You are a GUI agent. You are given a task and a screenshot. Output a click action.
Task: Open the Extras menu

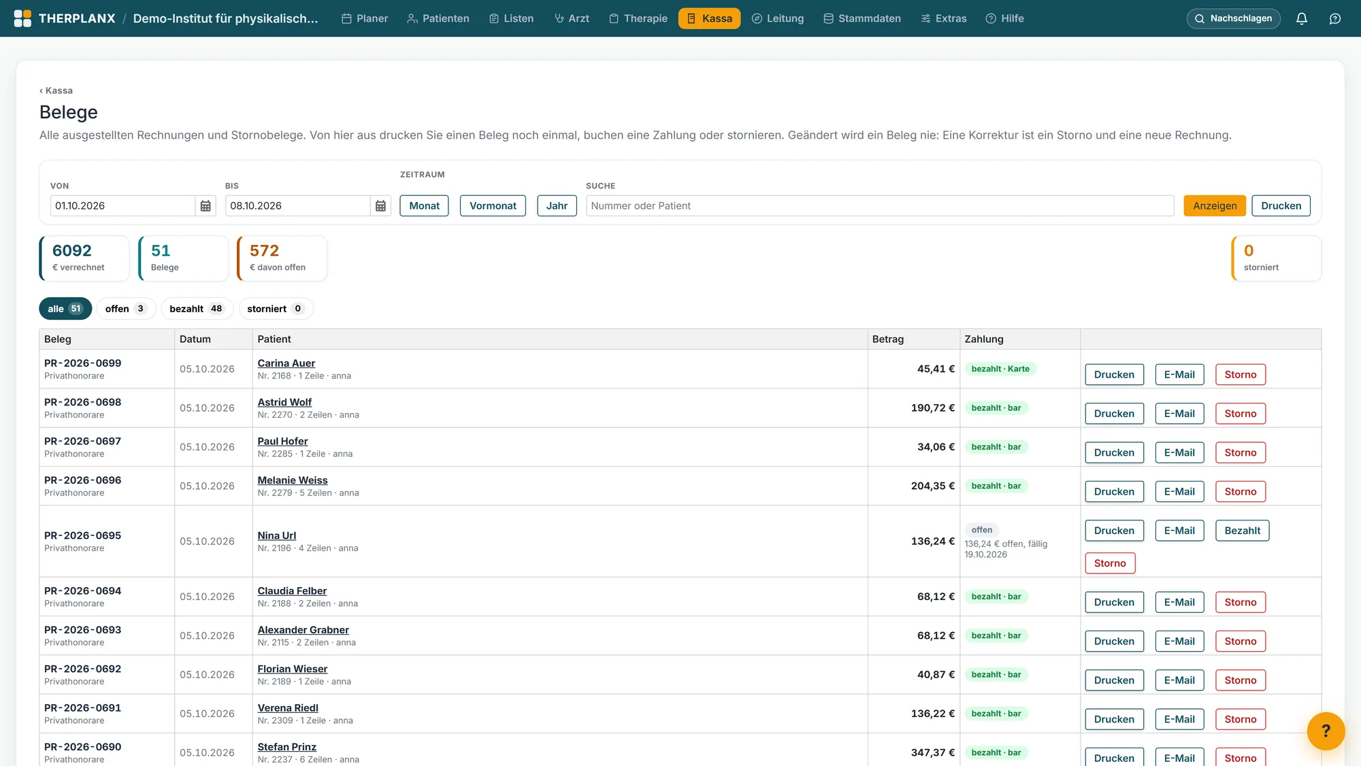pyautogui.click(x=944, y=18)
